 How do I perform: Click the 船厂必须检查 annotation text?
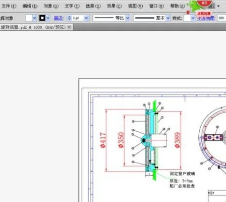[182, 186]
